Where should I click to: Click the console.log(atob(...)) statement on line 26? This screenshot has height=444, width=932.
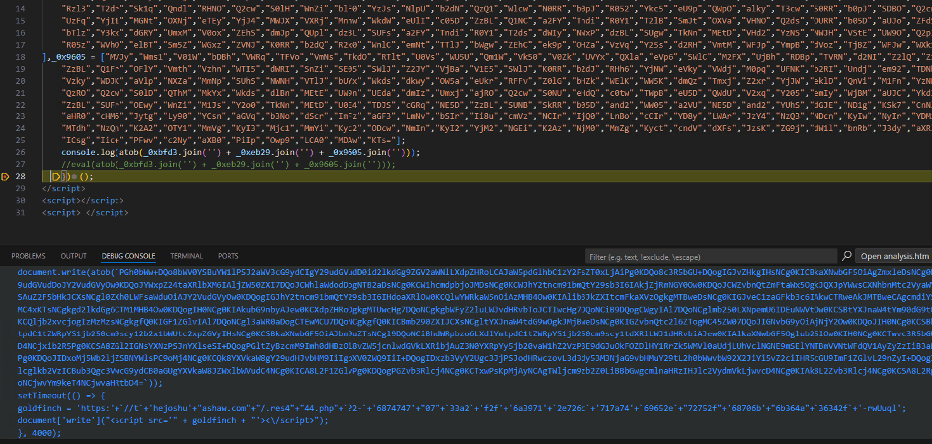tap(241, 152)
